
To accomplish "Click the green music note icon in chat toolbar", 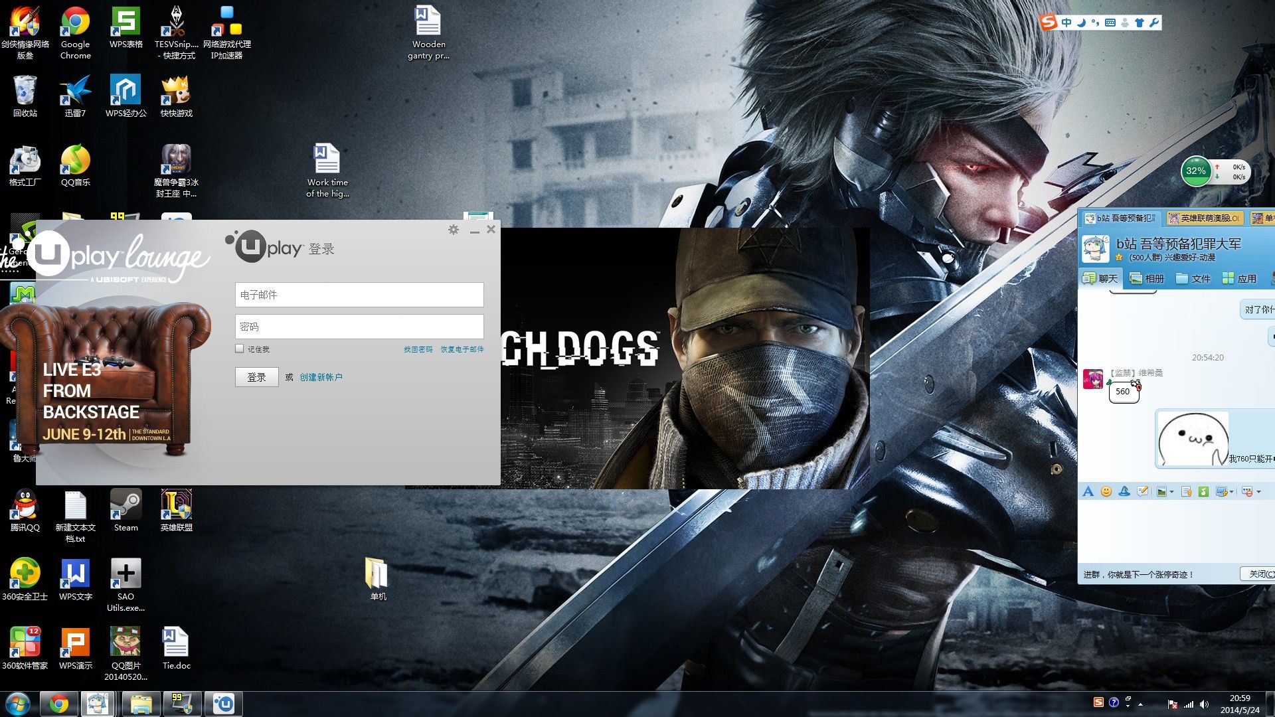I will click(1203, 491).
